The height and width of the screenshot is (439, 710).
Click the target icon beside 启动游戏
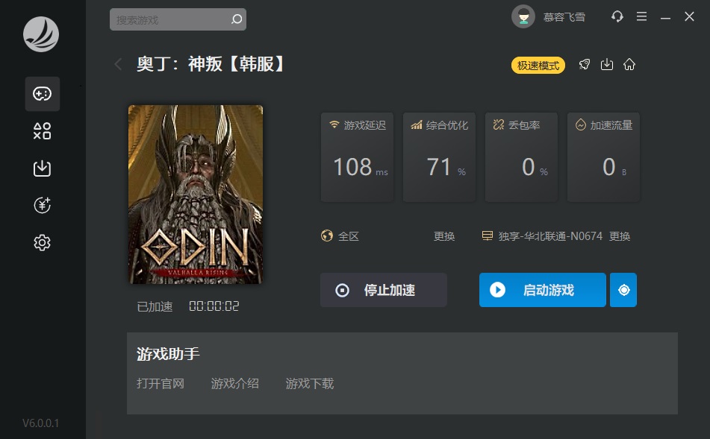(623, 290)
